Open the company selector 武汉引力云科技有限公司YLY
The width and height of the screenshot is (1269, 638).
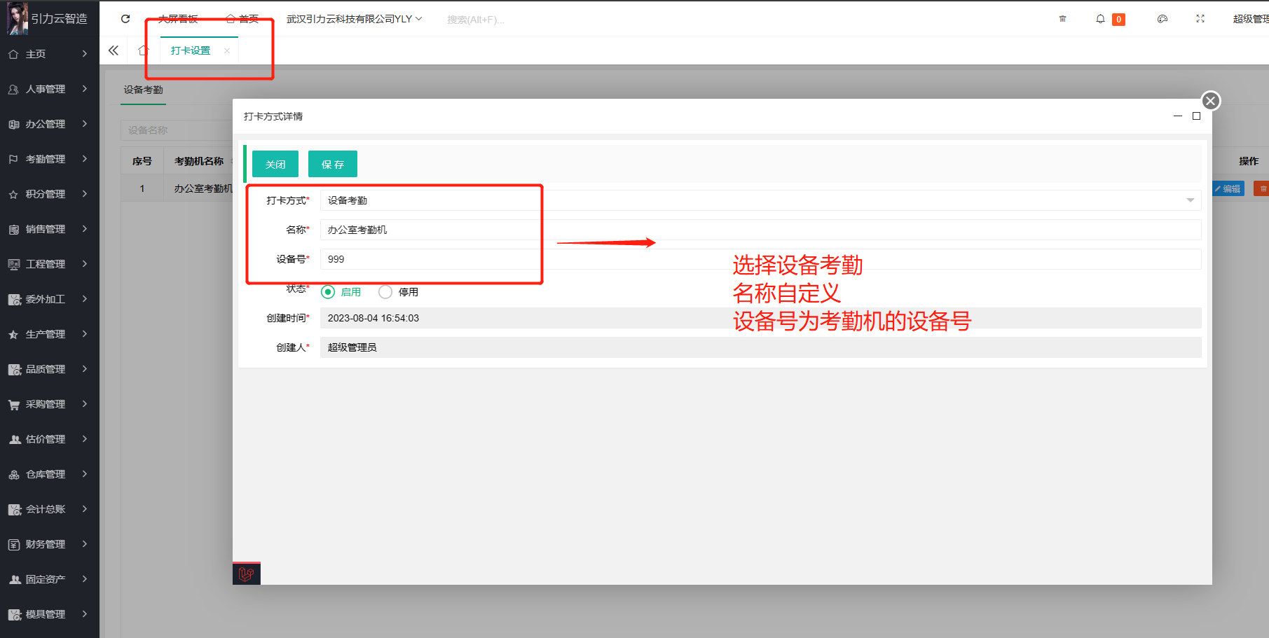[354, 19]
